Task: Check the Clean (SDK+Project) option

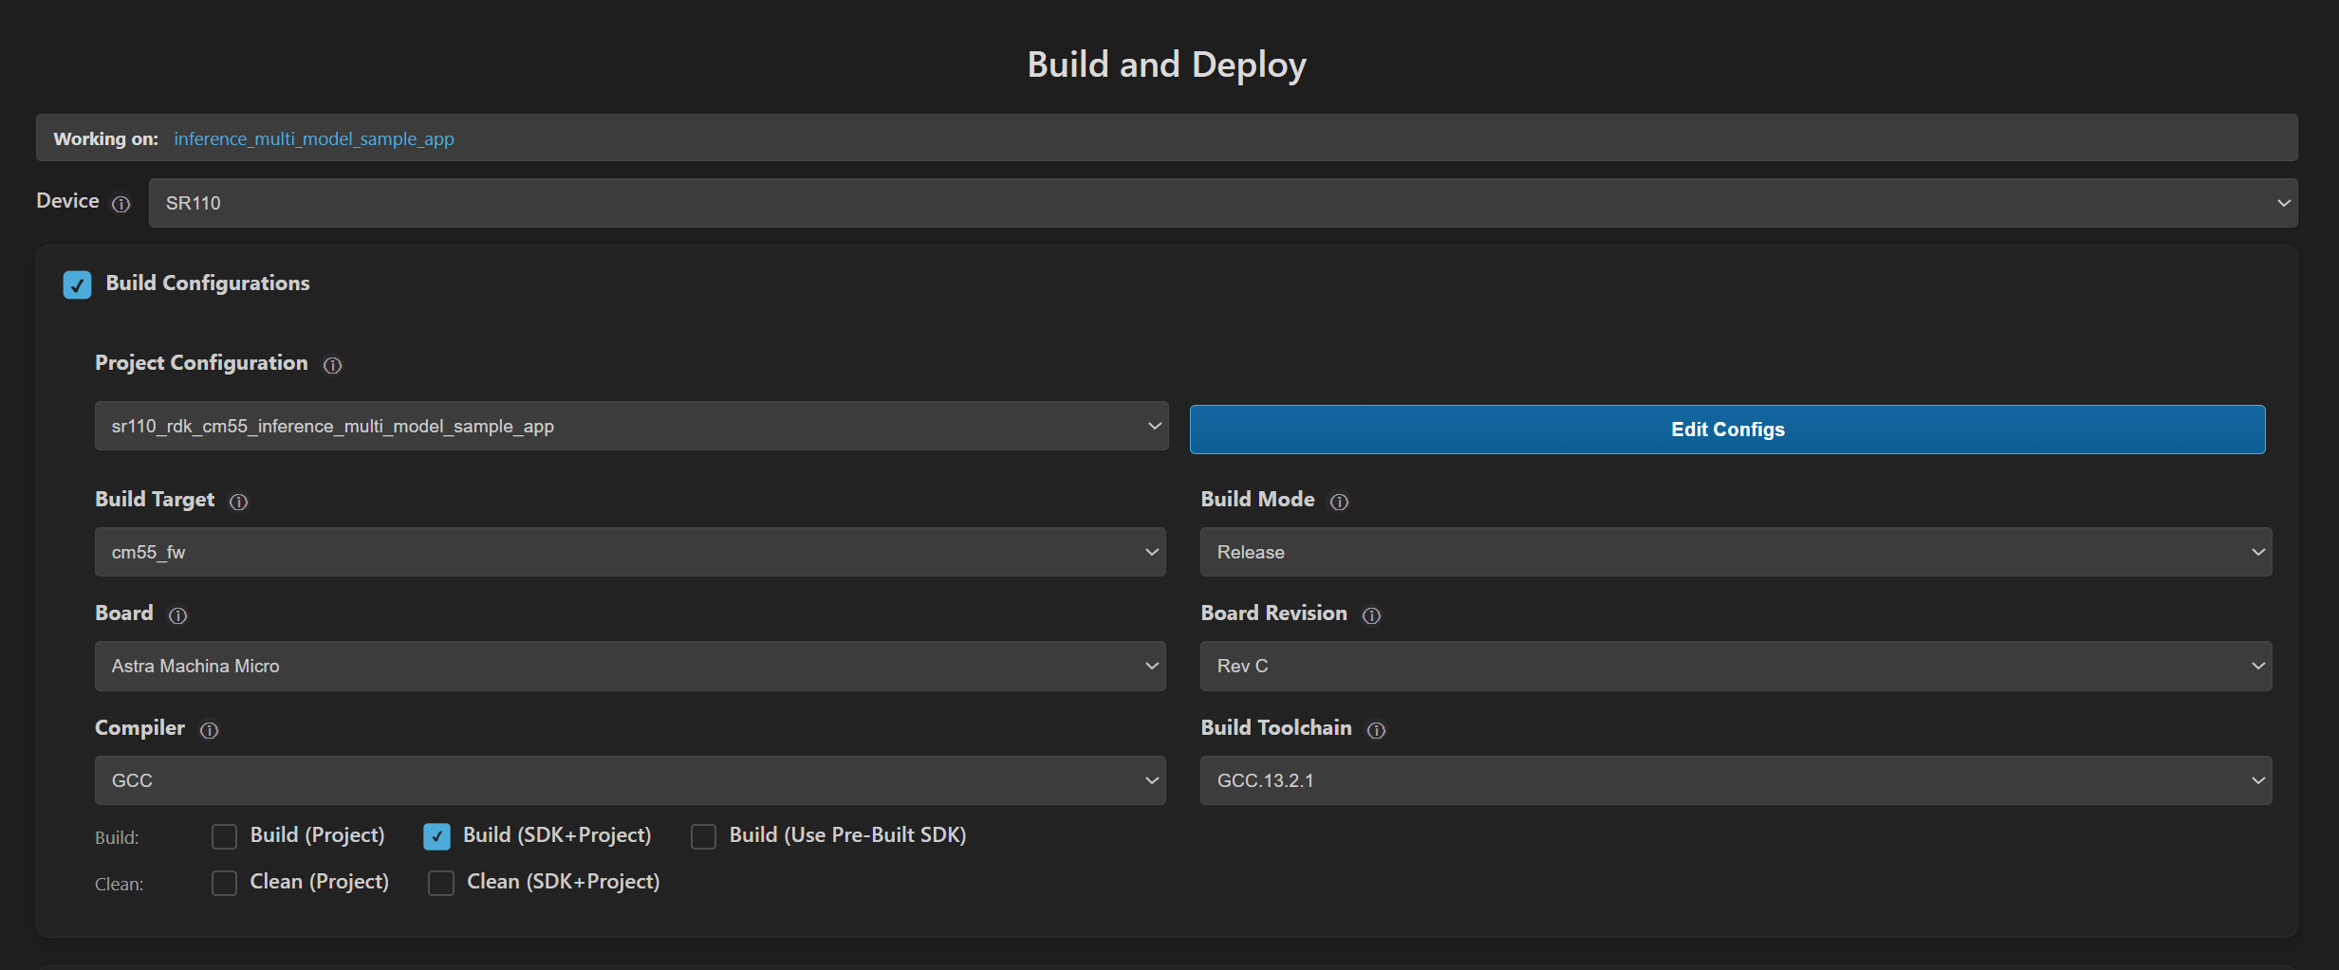Action: 440,883
